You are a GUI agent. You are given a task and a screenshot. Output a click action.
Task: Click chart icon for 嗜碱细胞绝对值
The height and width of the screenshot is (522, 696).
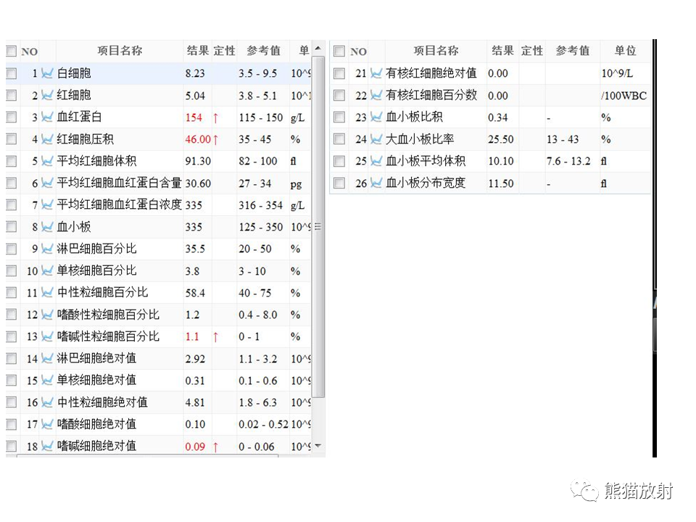click(47, 446)
